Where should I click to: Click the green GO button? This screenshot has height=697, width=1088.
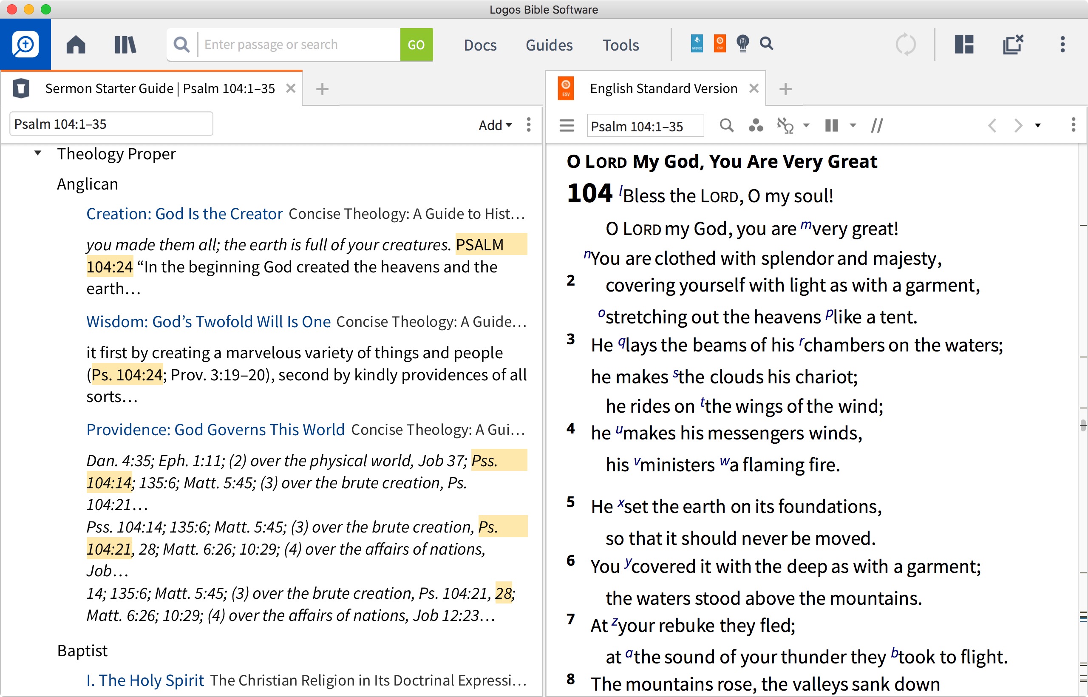pos(416,44)
